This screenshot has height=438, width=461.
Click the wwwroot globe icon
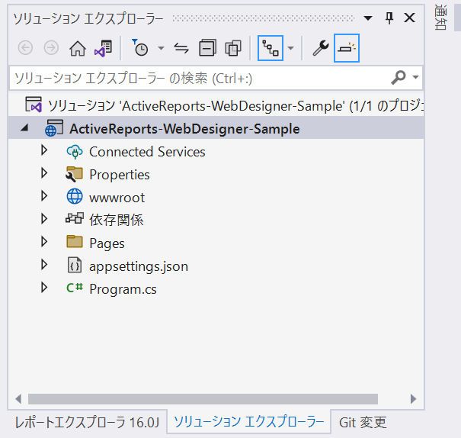(75, 196)
